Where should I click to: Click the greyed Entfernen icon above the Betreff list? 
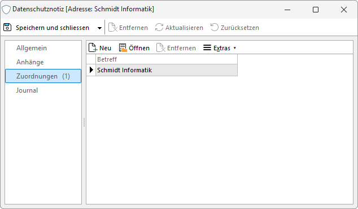coord(161,48)
